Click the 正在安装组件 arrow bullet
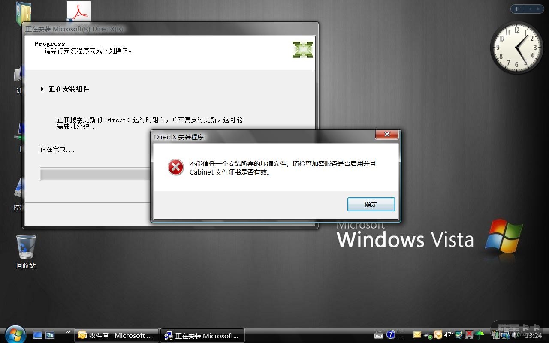549x343 pixels. 42,89
